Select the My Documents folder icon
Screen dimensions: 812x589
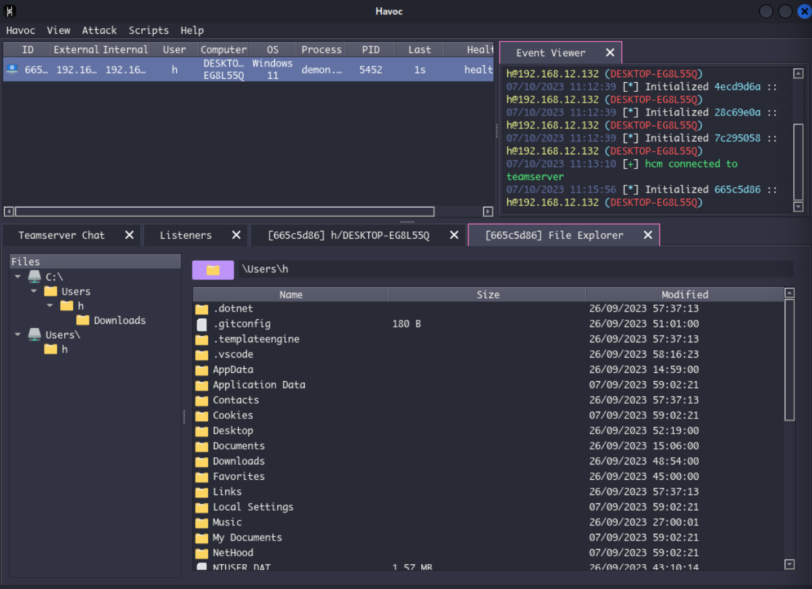click(202, 538)
